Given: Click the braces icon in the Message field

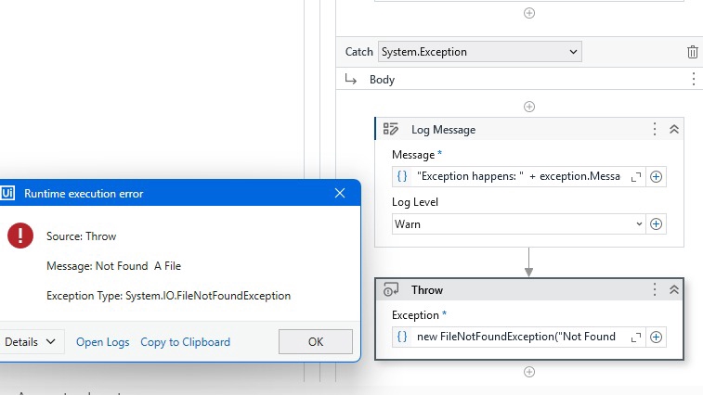Looking at the screenshot, I should 402,176.
